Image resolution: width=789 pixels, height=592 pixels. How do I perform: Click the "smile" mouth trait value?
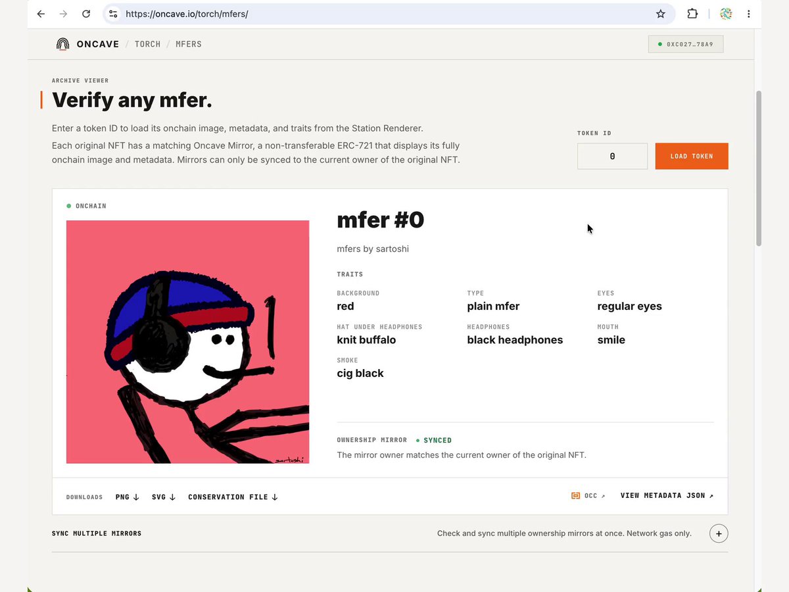click(611, 340)
